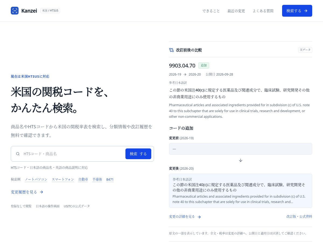323x242 pixels.
Task: Click the 変更後 description box
Action: [241, 191]
